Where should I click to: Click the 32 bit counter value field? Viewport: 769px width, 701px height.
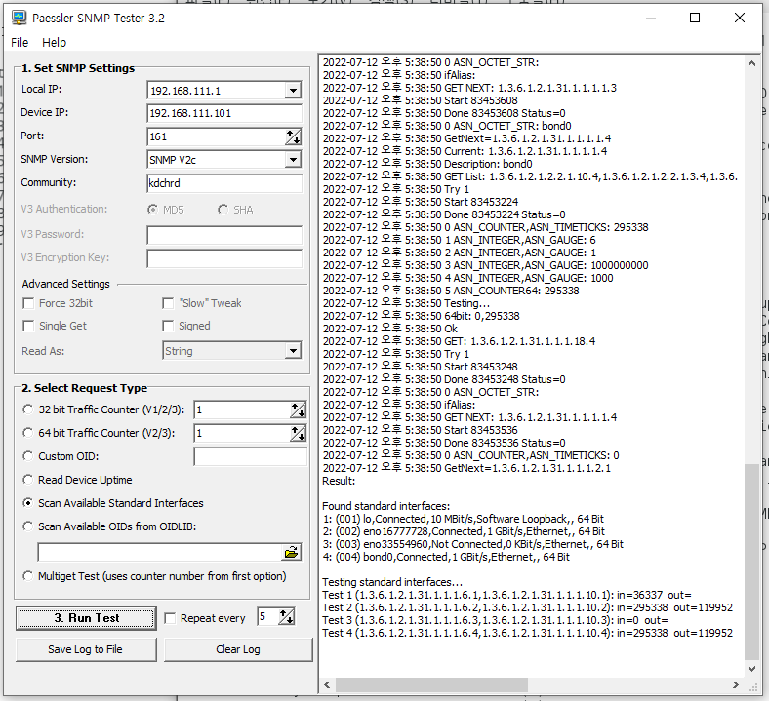pos(243,410)
